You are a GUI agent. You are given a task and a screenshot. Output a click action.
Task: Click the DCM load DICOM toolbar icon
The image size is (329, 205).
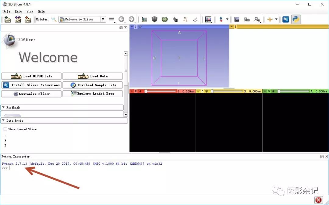coord(18,19)
